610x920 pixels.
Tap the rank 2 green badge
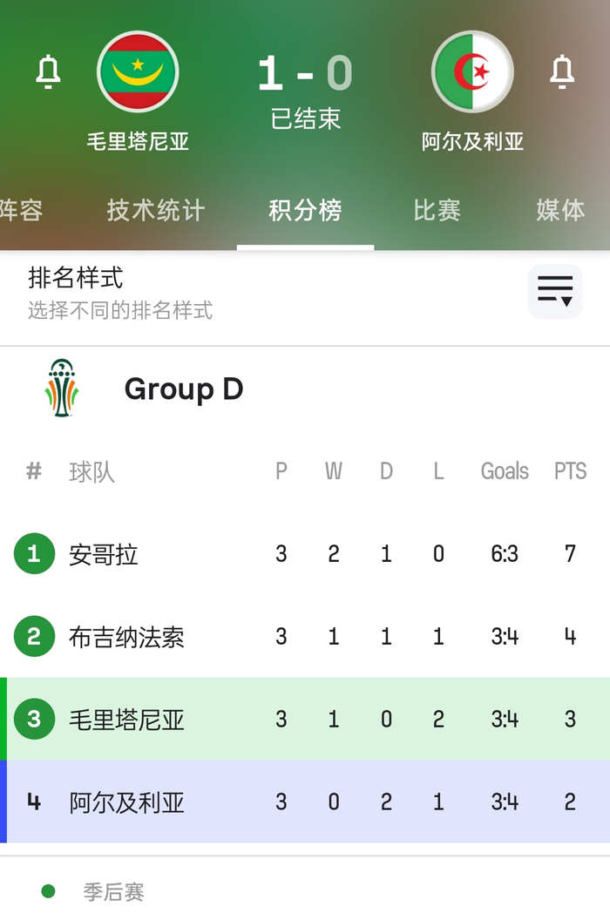click(34, 637)
